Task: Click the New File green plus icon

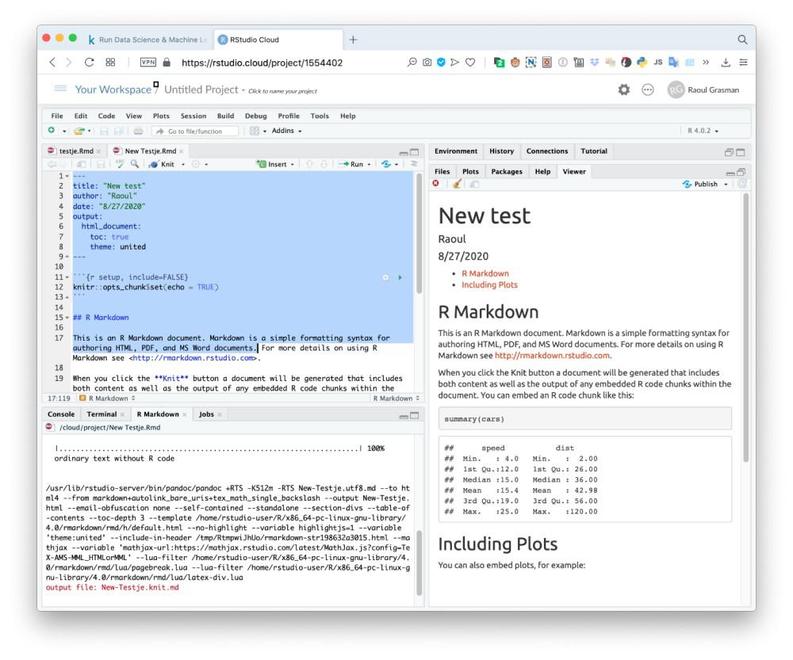Action: (x=52, y=131)
